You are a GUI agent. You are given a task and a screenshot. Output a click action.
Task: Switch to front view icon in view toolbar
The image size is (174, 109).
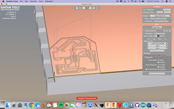tap(77, 8)
